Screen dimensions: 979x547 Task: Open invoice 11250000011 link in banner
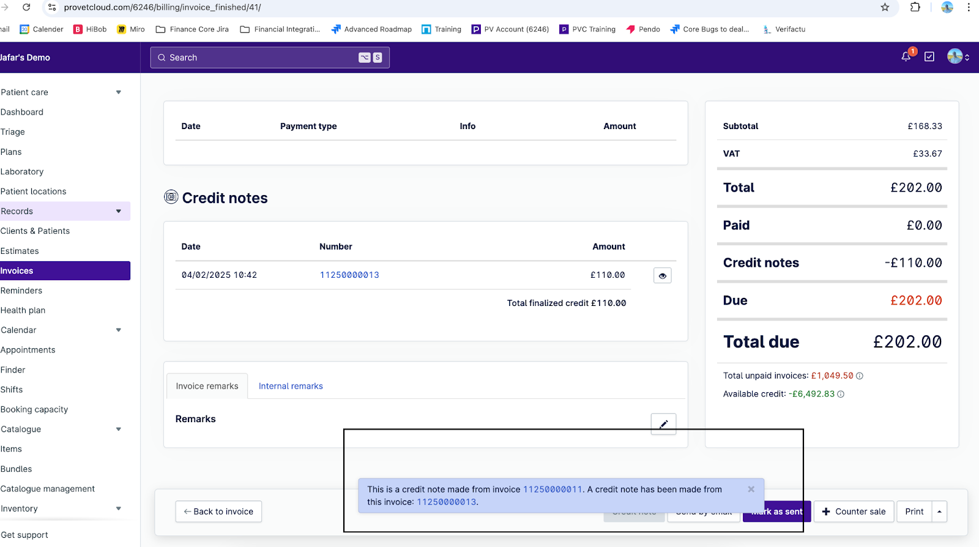tap(553, 489)
